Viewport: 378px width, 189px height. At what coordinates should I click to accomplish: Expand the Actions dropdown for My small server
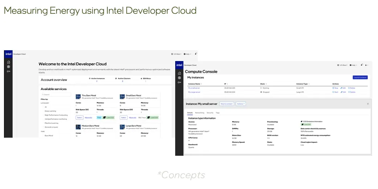click(241, 104)
